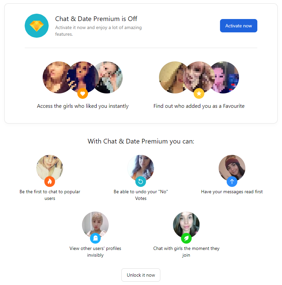The height and width of the screenshot is (285, 282).
Task: Select photo above Chat with girls caption
Action: pos(186,225)
